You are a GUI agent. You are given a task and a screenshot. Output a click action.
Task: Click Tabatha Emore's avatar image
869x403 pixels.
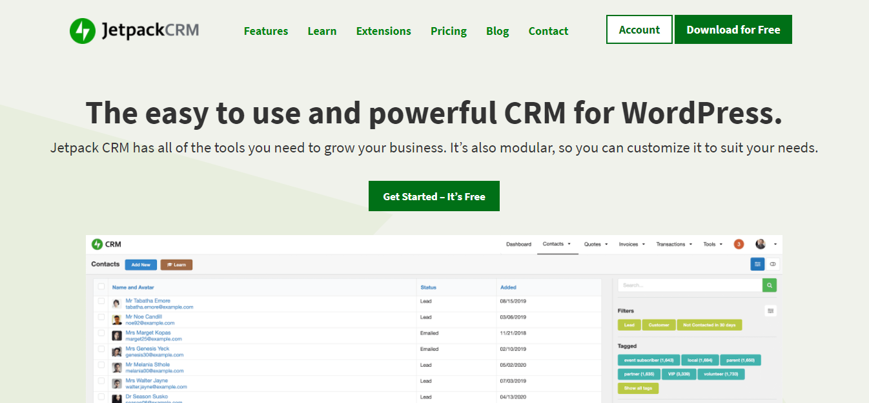click(117, 304)
